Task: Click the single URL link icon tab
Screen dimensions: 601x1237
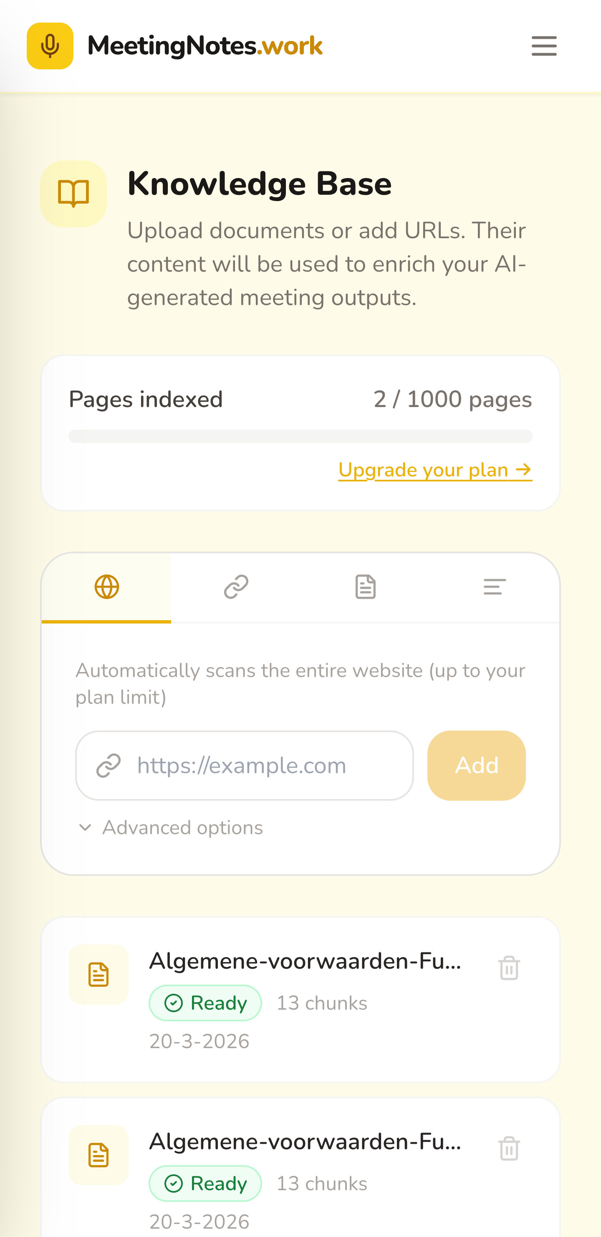Action: [236, 586]
